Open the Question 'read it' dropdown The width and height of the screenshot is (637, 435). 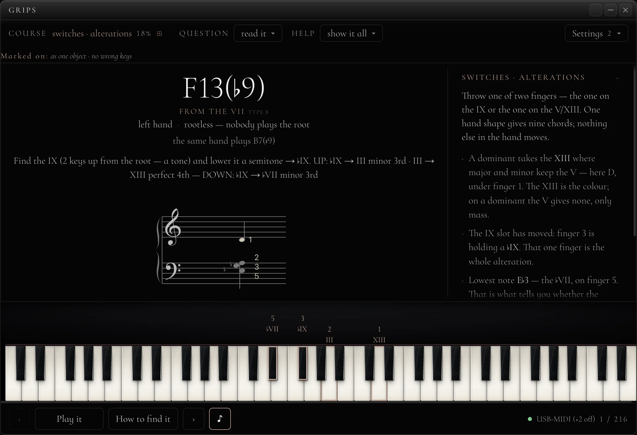[x=258, y=33]
